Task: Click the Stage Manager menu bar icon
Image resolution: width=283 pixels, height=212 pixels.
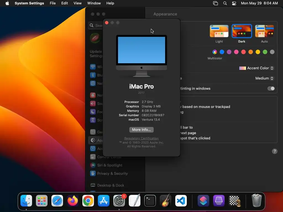Action: point(216,3)
